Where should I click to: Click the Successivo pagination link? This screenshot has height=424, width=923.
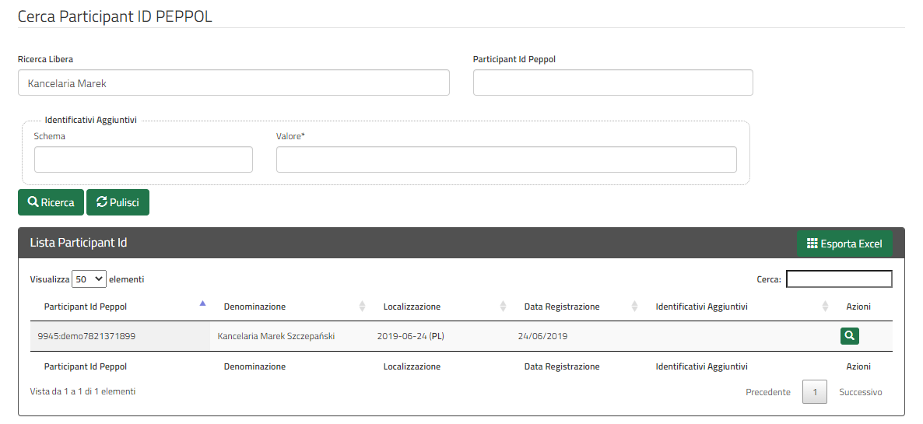tap(861, 391)
